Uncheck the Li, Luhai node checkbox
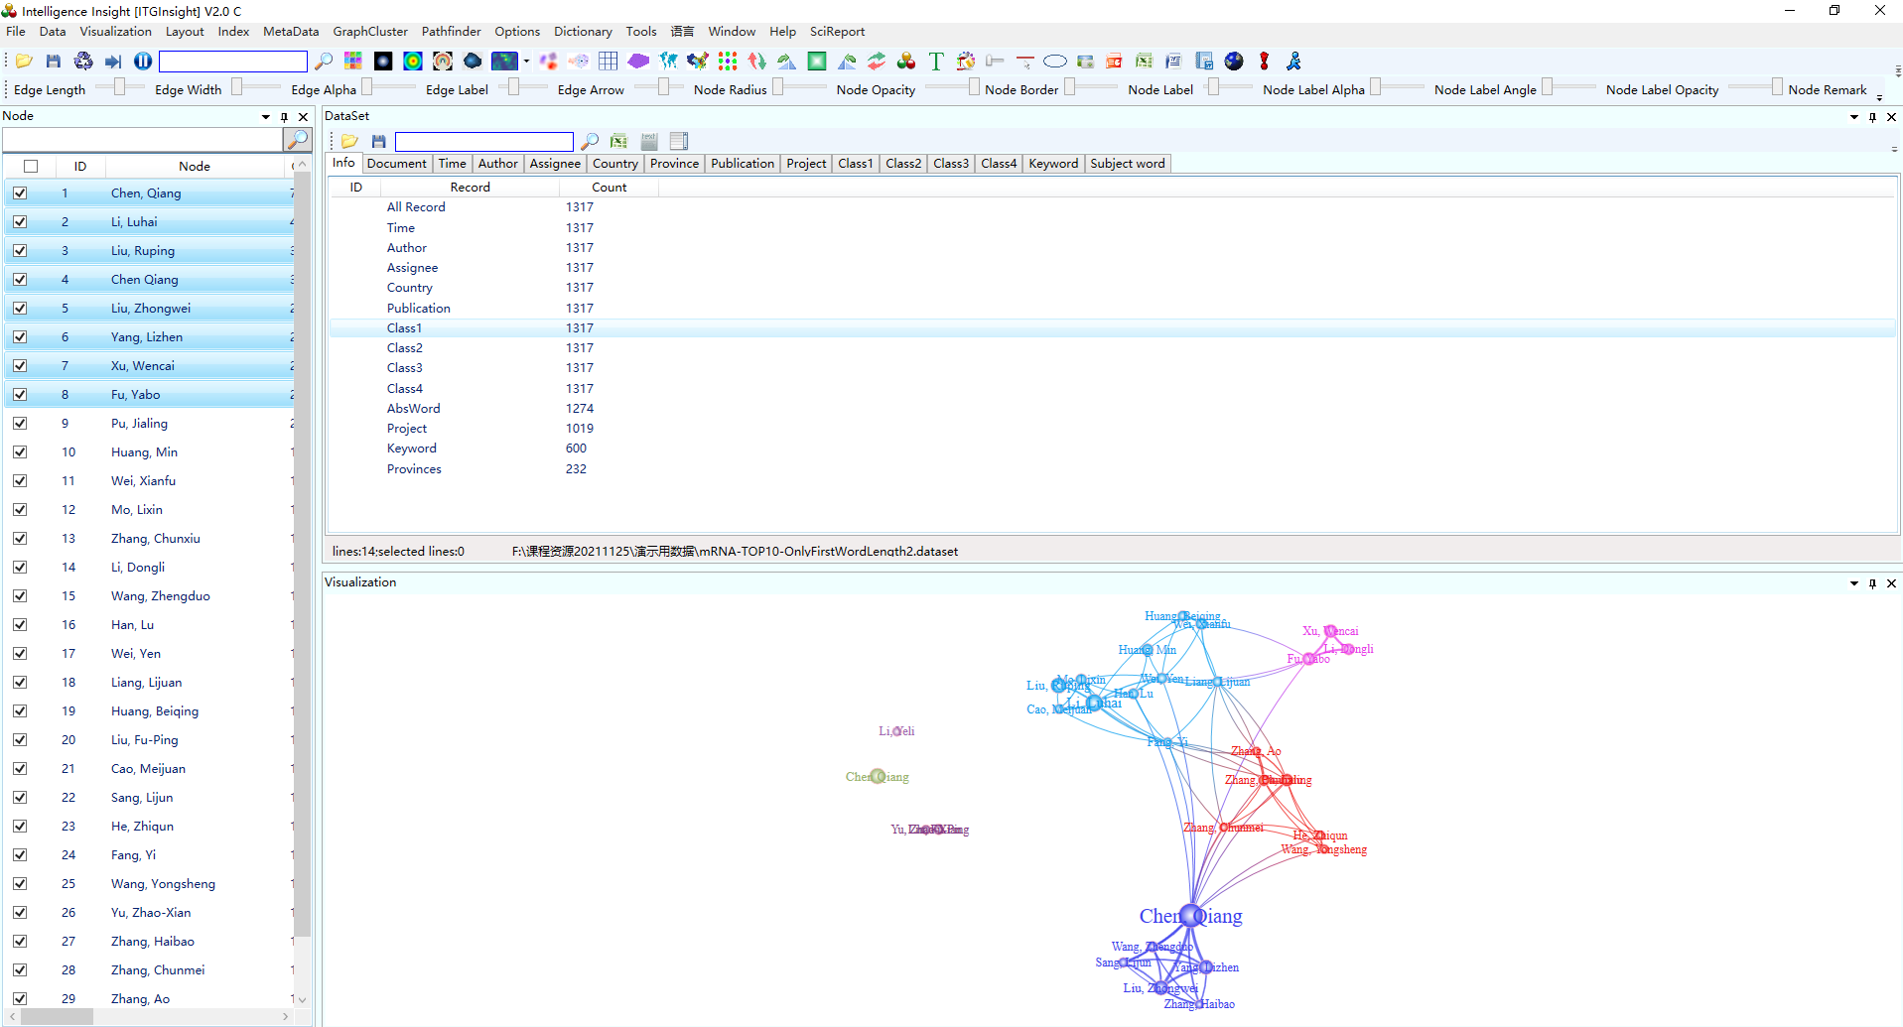 (20, 222)
